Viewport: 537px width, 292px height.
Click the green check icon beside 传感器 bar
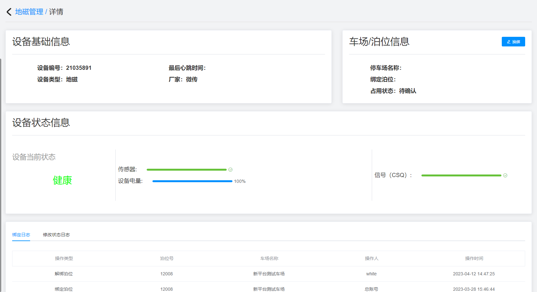tap(230, 170)
